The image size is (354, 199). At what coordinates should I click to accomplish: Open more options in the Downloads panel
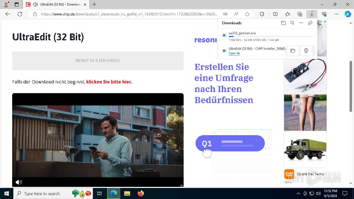coord(301,23)
